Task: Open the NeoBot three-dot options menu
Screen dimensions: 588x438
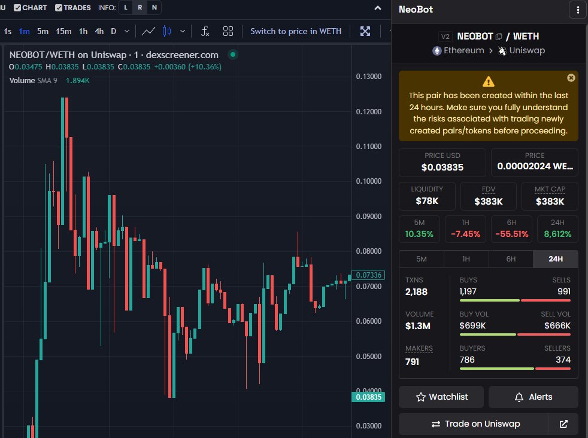Action: 578,10
